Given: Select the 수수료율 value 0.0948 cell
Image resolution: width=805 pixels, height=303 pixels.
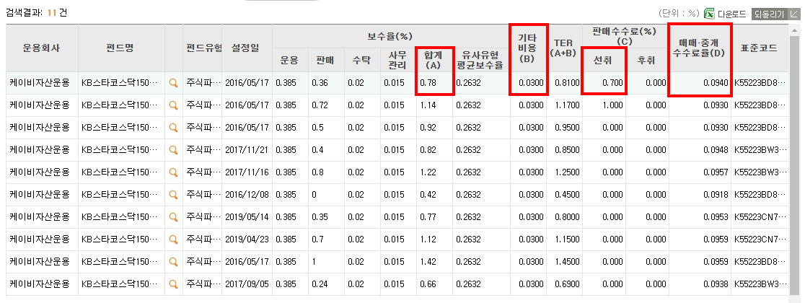Looking at the screenshot, I should click(x=700, y=150).
